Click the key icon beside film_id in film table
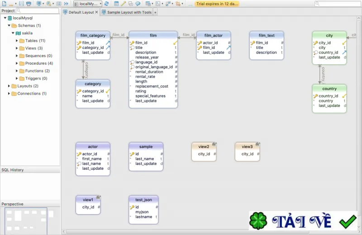 coord(132,43)
